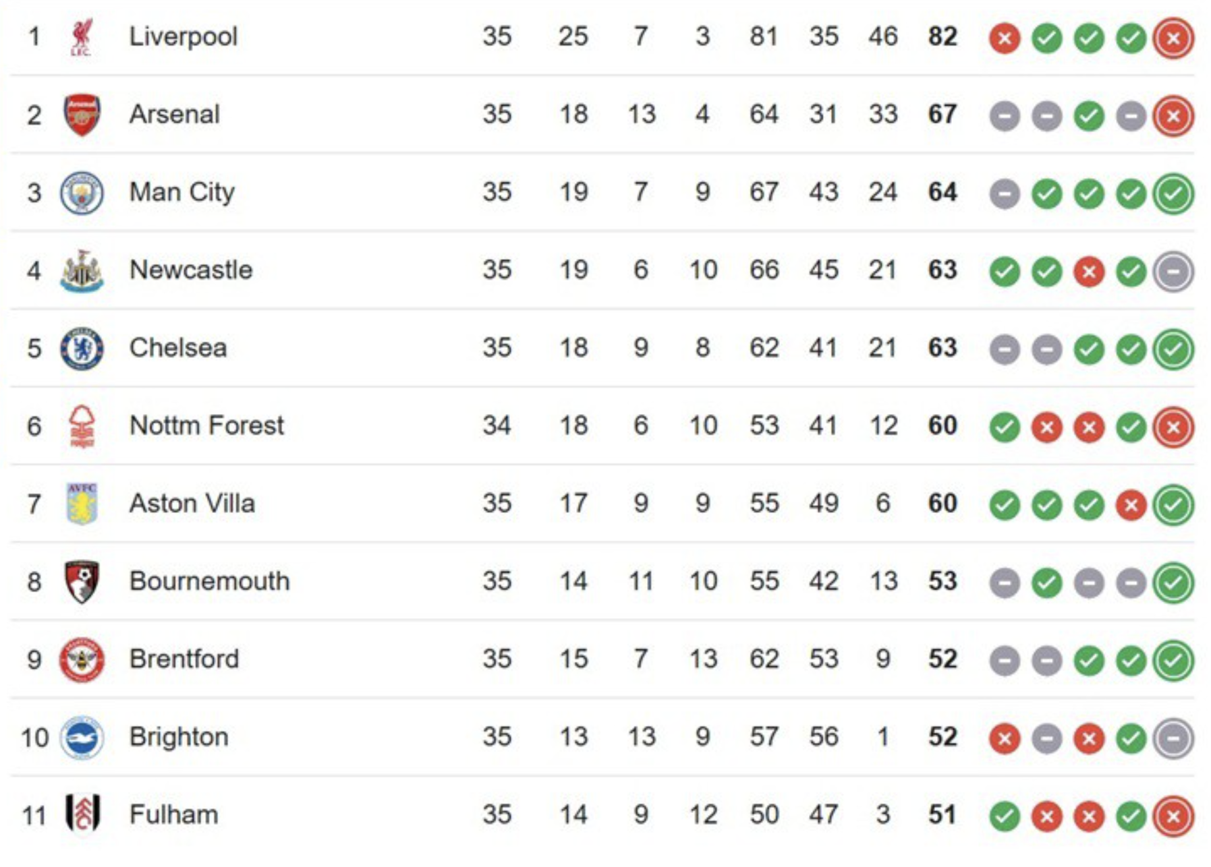Open the Liverpool team name link
The width and height of the screenshot is (1211, 867).
[183, 36]
